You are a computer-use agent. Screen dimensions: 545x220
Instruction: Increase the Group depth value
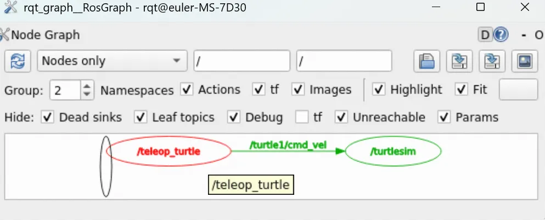tap(87, 85)
